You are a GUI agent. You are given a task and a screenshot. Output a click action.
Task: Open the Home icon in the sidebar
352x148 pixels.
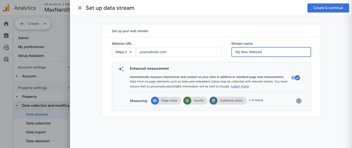[x=6, y=24]
